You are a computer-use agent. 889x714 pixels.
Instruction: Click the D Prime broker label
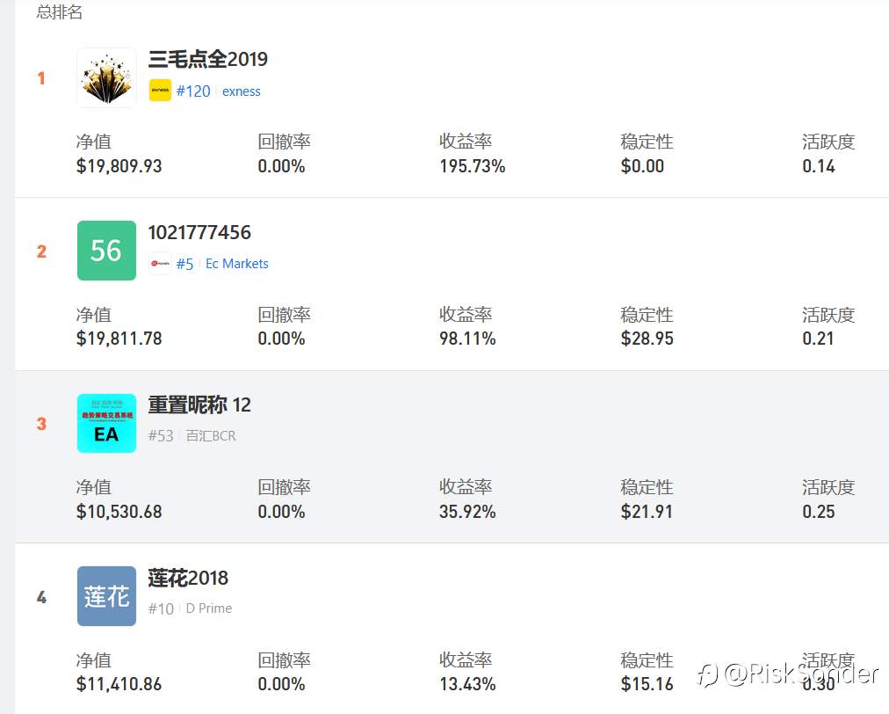(209, 608)
